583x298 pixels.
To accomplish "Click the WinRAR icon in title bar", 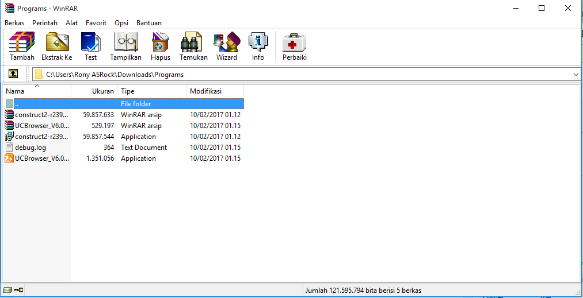I will pyautogui.click(x=9, y=8).
